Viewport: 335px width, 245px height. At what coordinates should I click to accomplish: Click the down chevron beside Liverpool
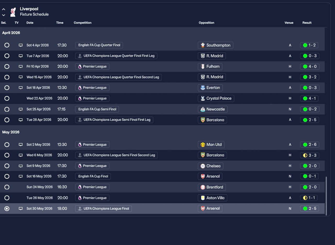(x=4, y=15)
